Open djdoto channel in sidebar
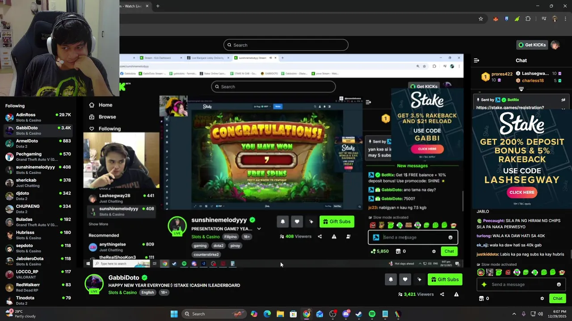 tap(38, 196)
